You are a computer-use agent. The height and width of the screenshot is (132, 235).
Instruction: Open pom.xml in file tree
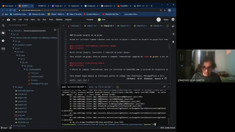pos(21,115)
